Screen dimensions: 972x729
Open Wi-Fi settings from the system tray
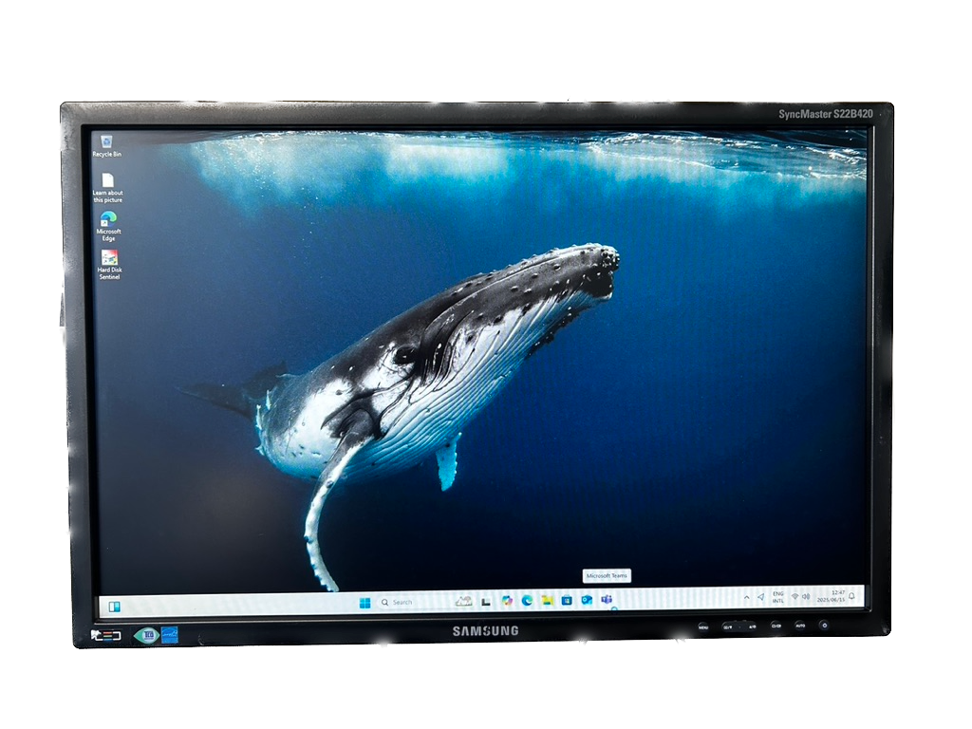pos(794,596)
